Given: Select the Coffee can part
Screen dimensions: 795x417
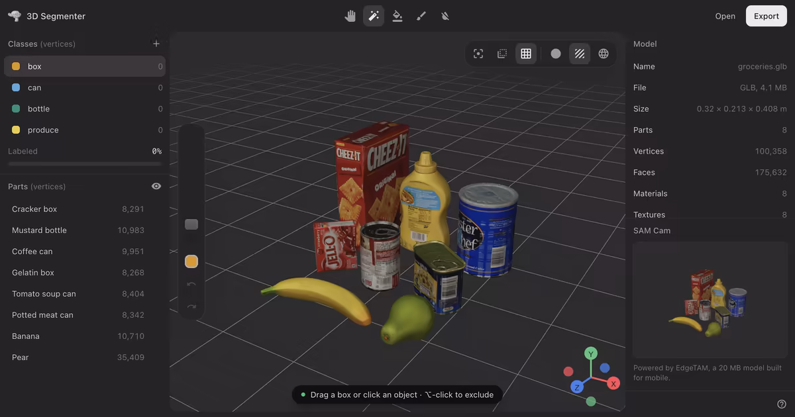Looking at the screenshot, I should click(x=85, y=252).
